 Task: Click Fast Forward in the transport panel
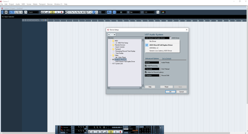tap(98, 132)
